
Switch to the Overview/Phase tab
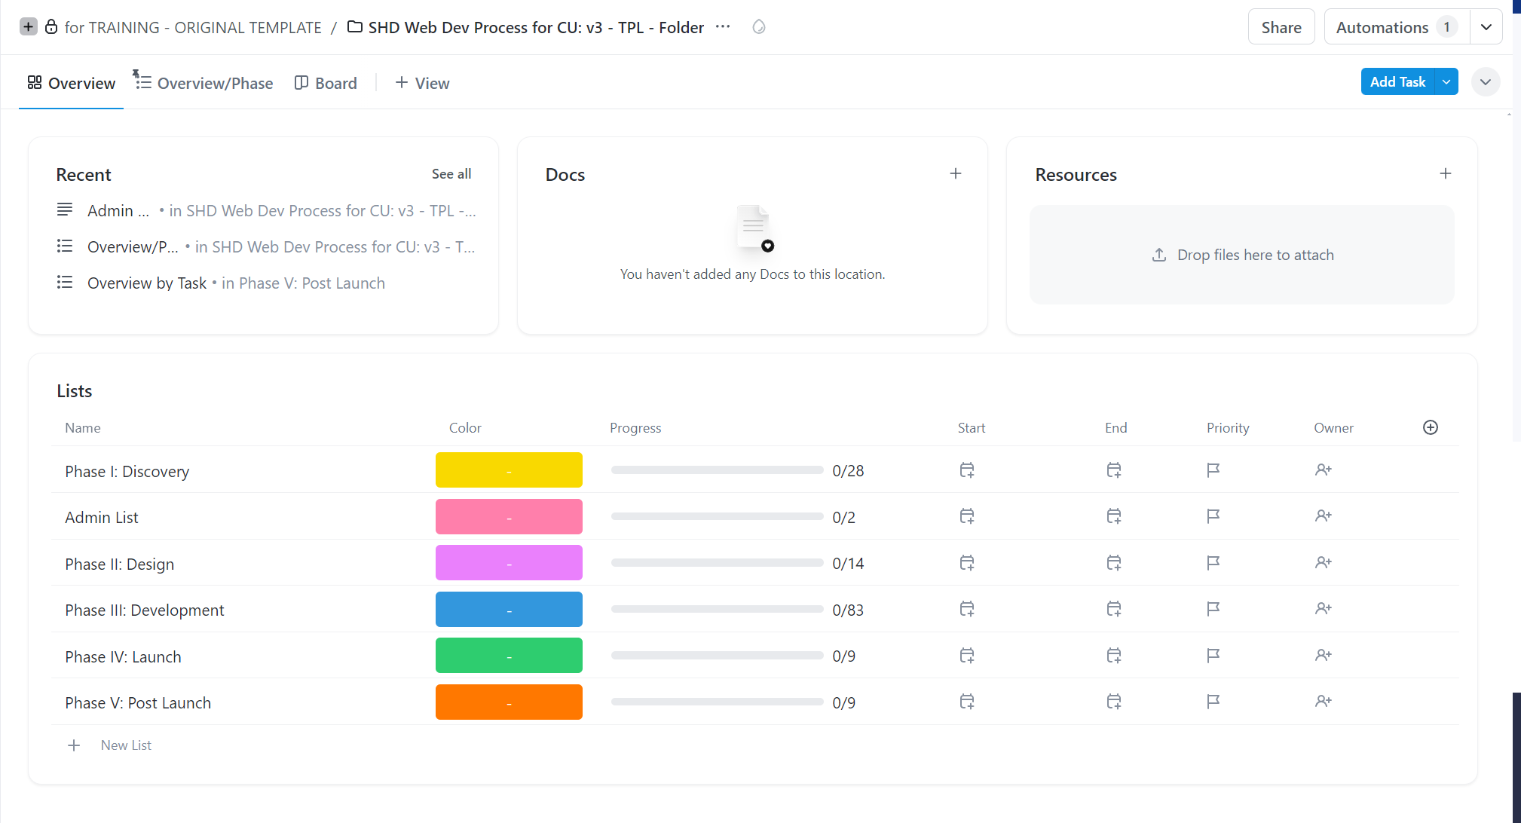click(215, 83)
